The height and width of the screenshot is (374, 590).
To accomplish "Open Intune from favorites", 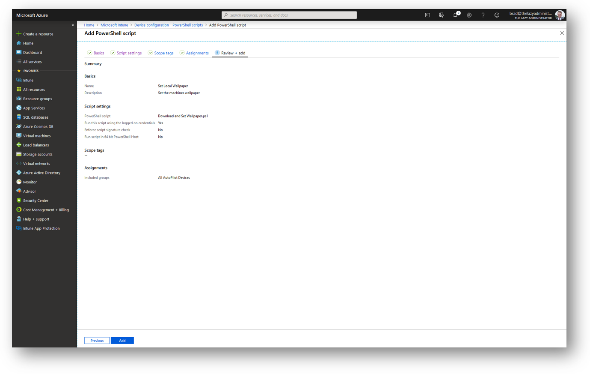I will click(28, 80).
